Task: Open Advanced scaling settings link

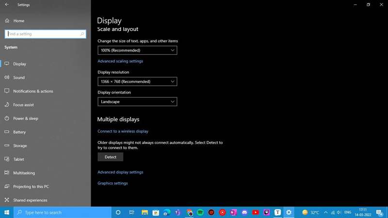Action: [120, 62]
